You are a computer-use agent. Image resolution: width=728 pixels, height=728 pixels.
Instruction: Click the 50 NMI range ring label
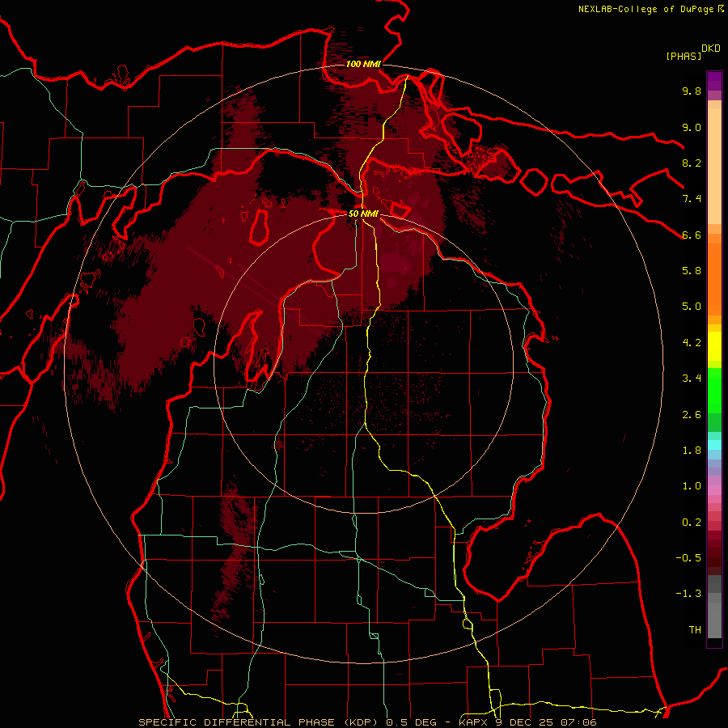click(x=363, y=214)
